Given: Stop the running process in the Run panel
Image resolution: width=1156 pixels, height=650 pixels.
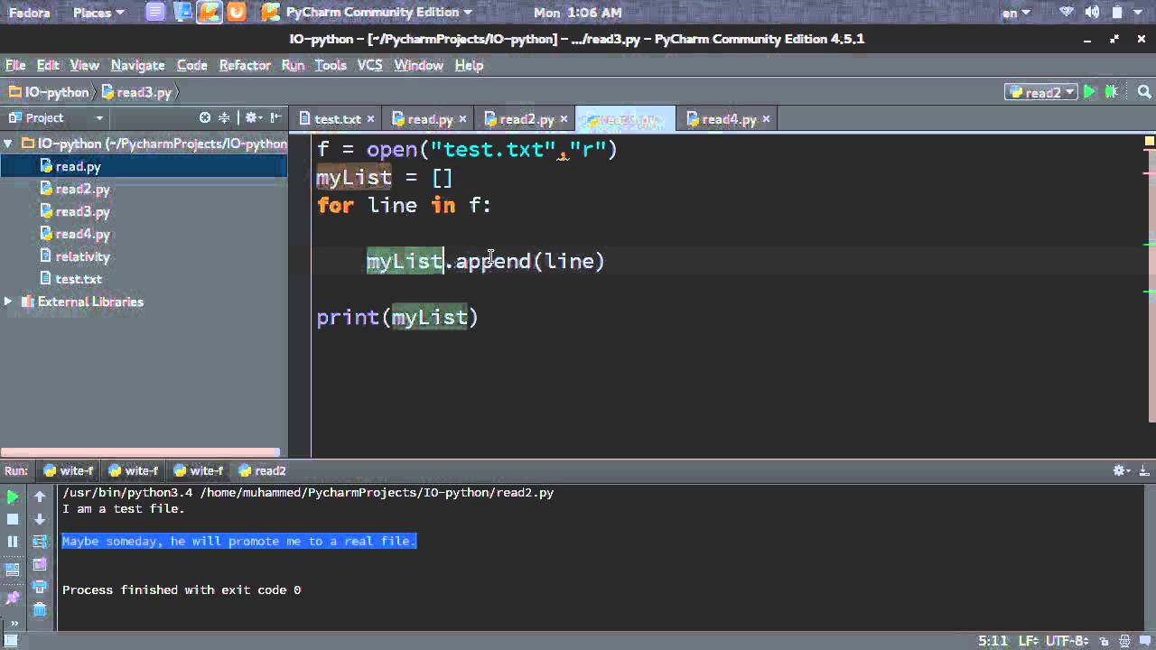Looking at the screenshot, I should [12, 519].
